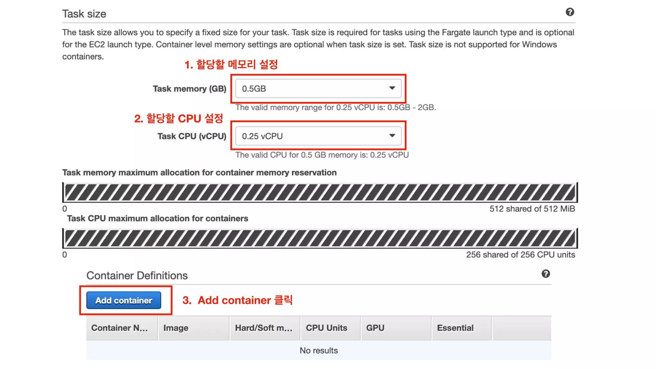Click '256 shared of 256 CPU units' text
656x369 pixels.
(521, 255)
